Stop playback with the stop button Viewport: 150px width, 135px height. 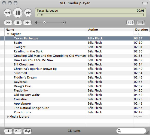(18, 23)
